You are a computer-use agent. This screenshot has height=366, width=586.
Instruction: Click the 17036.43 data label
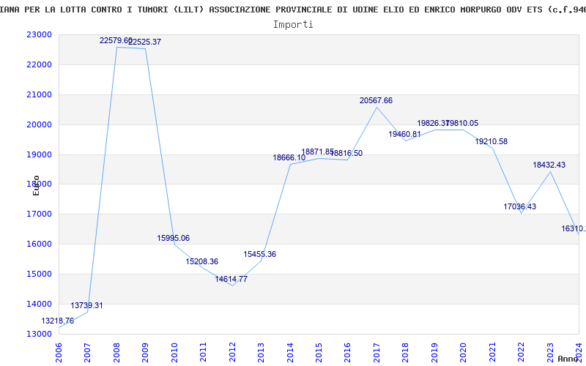(x=520, y=206)
